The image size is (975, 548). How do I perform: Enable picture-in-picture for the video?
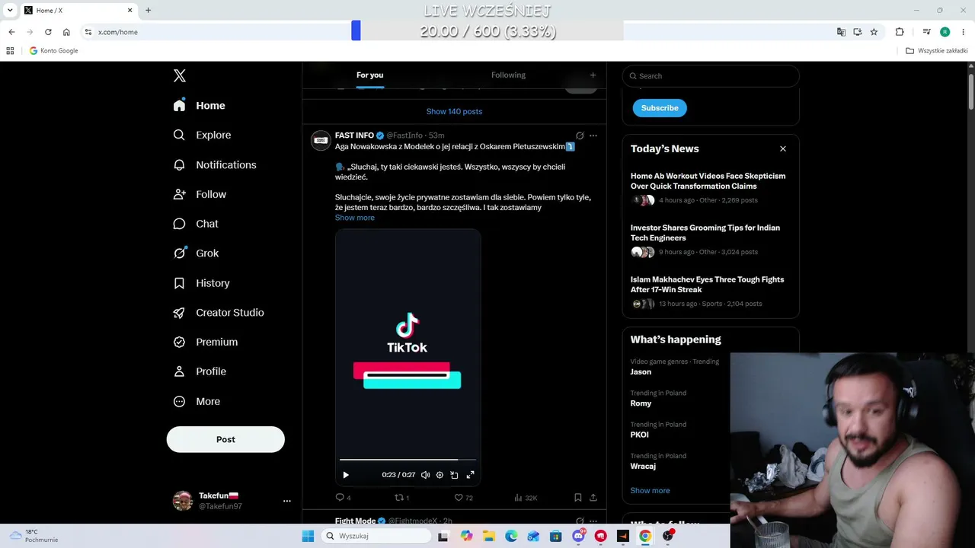tap(454, 475)
